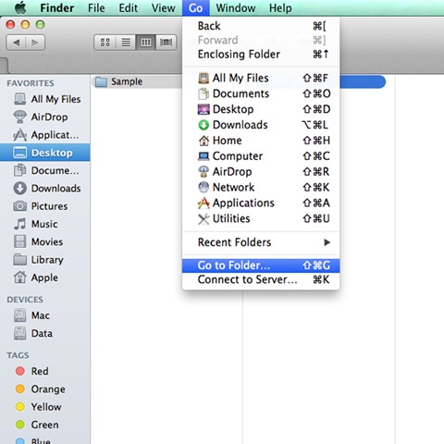Select the Green tag
The width and height of the screenshot is (444, 444).
(x=45, y=425)
